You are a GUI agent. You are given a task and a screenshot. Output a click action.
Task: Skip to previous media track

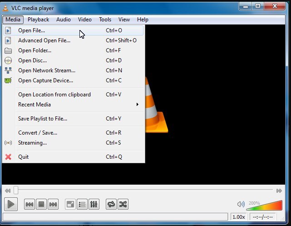click(30, 205)
